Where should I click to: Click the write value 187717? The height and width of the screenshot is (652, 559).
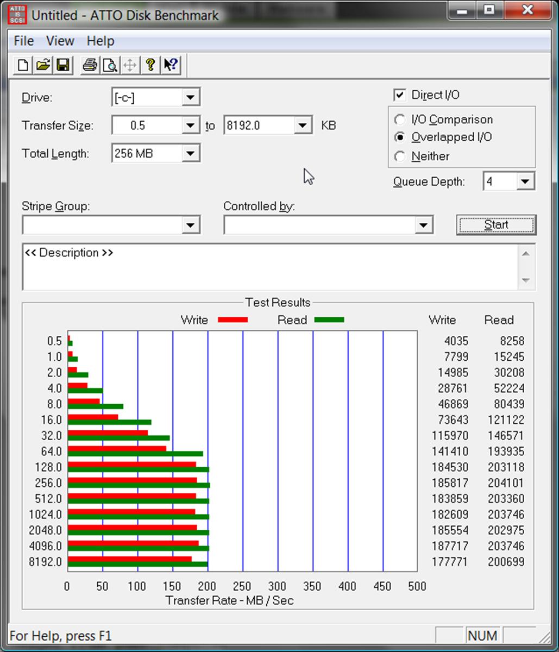(450, 546)
